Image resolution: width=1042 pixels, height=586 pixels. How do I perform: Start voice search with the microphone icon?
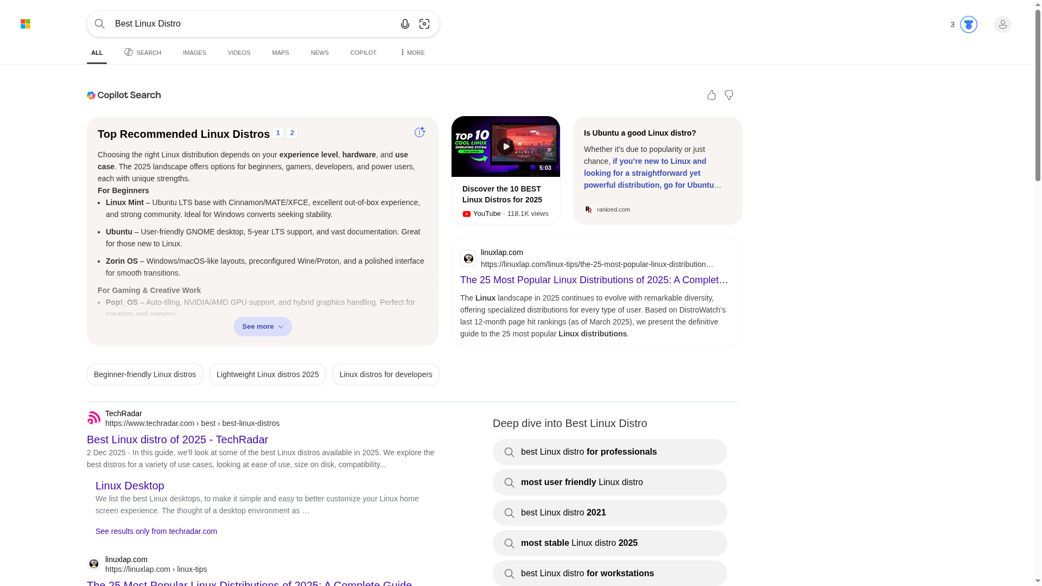[x=405, y=24]
